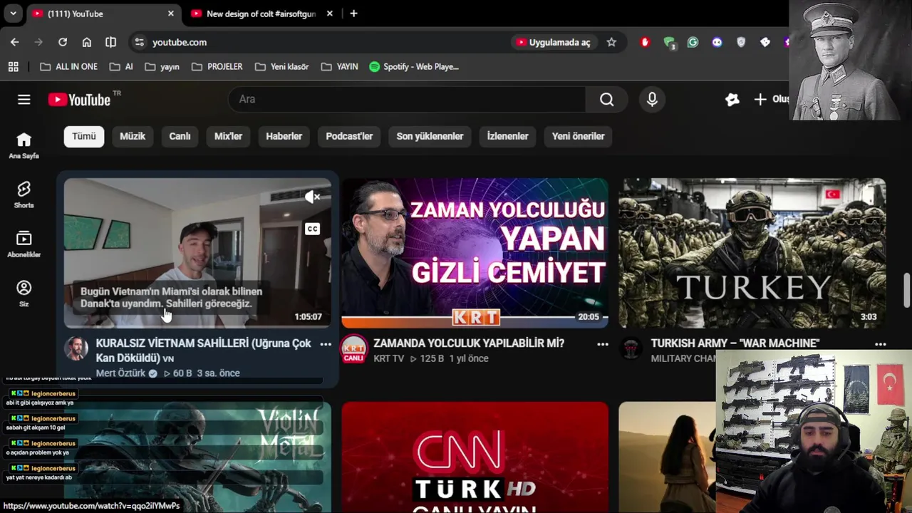Click Uygulamada aç button
912x513 pixels.
coord(554,42)
